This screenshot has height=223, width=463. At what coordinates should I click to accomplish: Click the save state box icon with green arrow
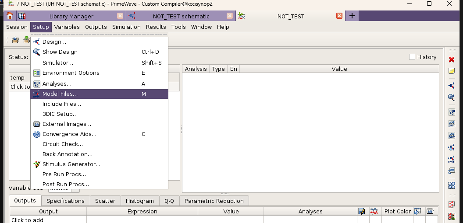[x=27, y=40]
